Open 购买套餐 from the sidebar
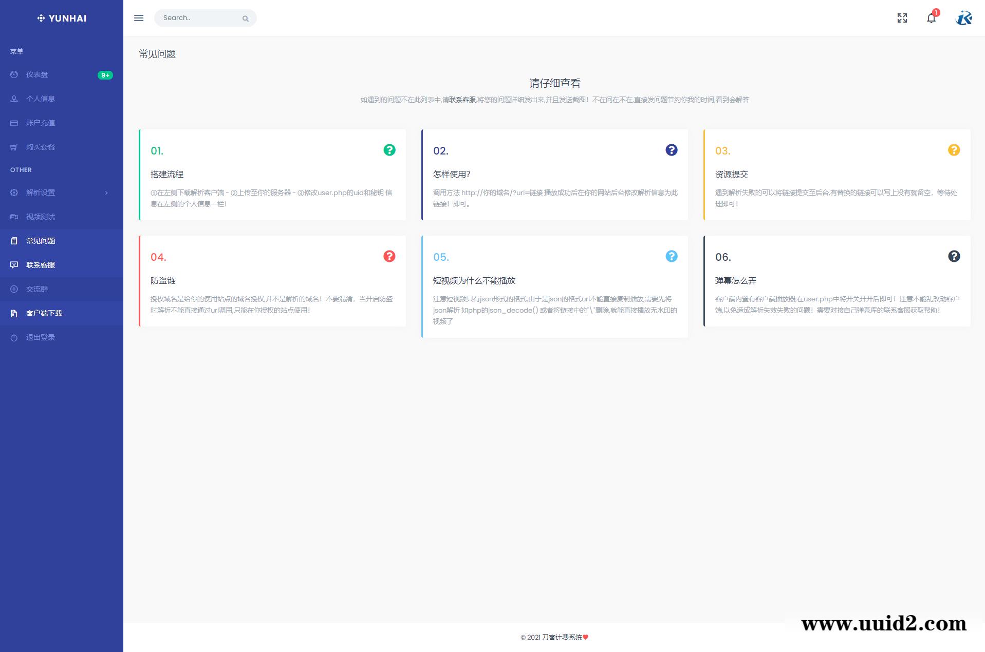985x652 pixels. (x=41, y=147)
